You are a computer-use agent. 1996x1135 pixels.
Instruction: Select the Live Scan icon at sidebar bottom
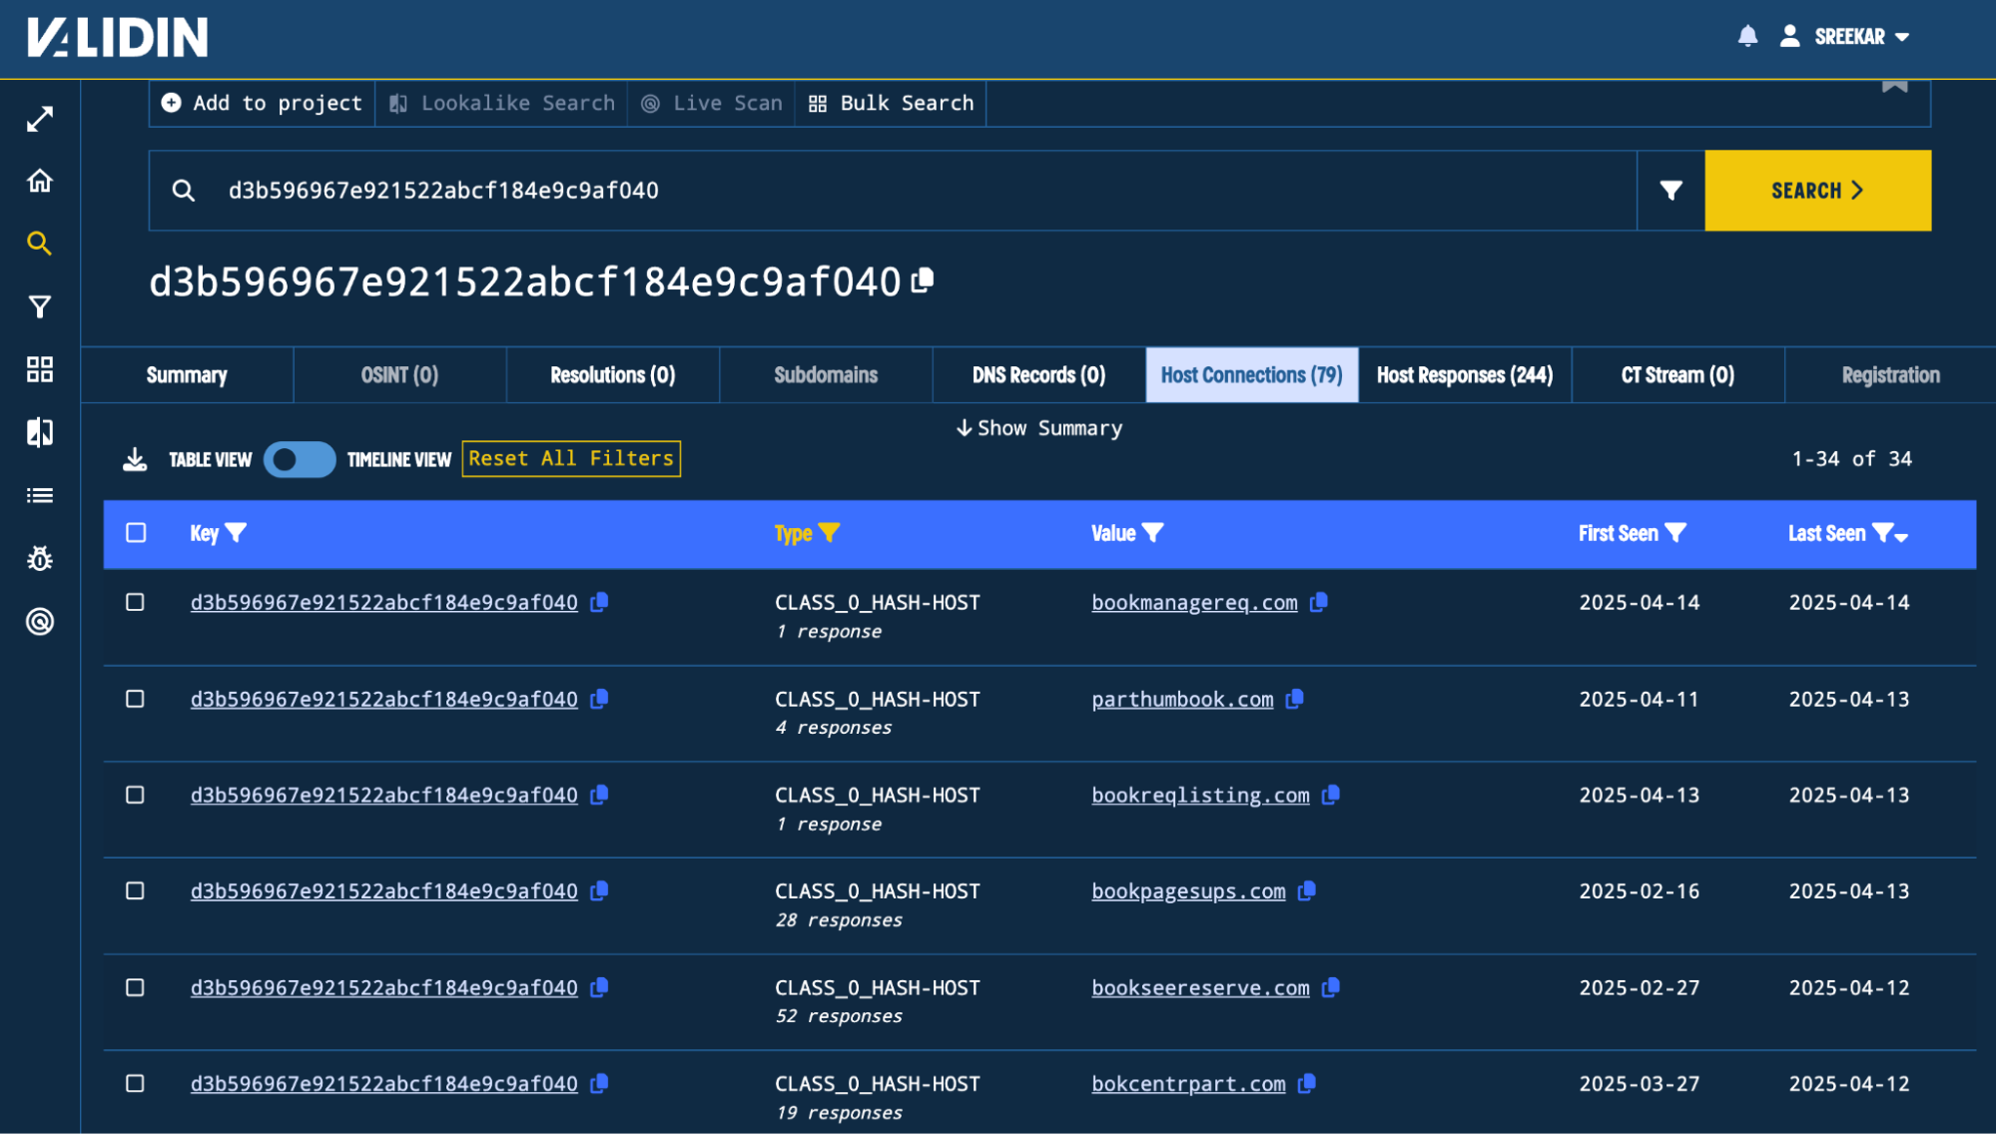coord(40,622)
